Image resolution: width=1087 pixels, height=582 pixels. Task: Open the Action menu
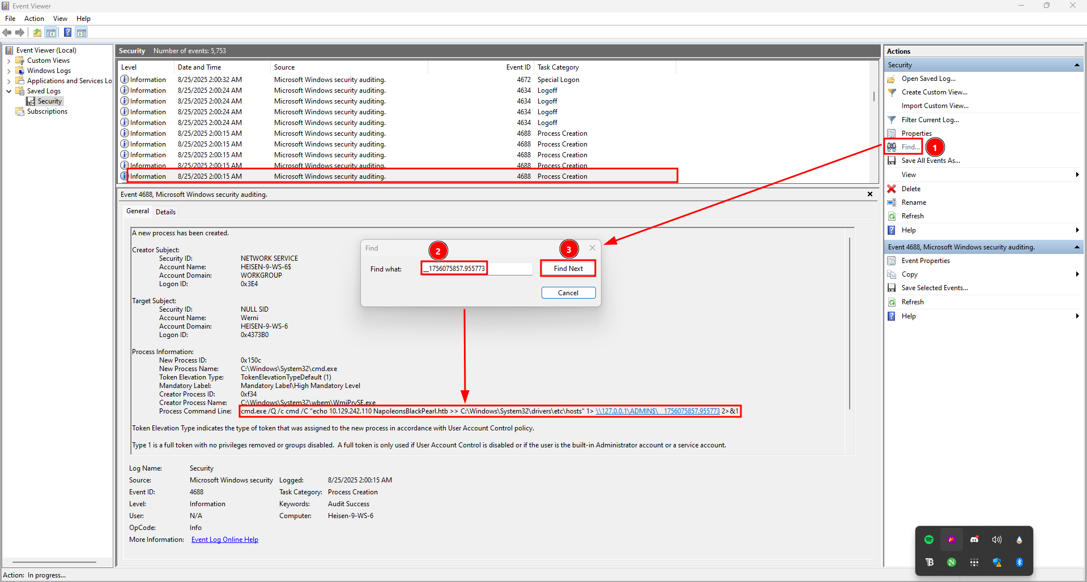pos(34,18)
